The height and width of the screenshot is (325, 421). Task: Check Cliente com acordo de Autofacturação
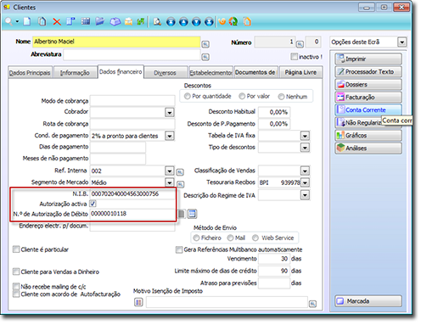(x=16, y=294)
